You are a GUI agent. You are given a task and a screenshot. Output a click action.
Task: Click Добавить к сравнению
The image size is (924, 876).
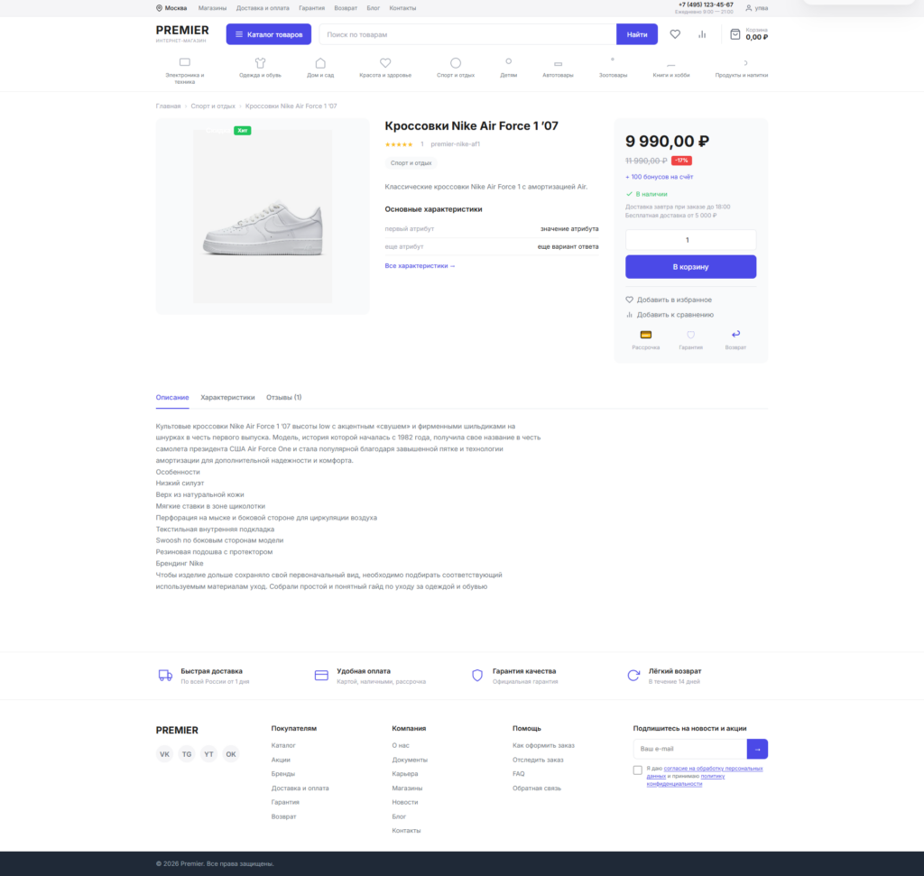click(670, 315)
